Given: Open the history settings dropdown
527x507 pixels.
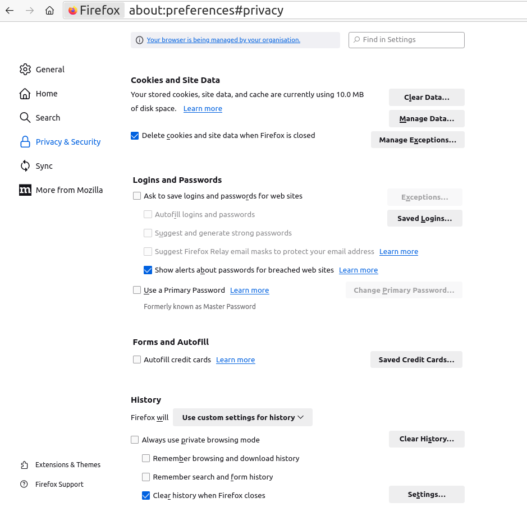Looking at the screenshot, I should tap(242, 418).
